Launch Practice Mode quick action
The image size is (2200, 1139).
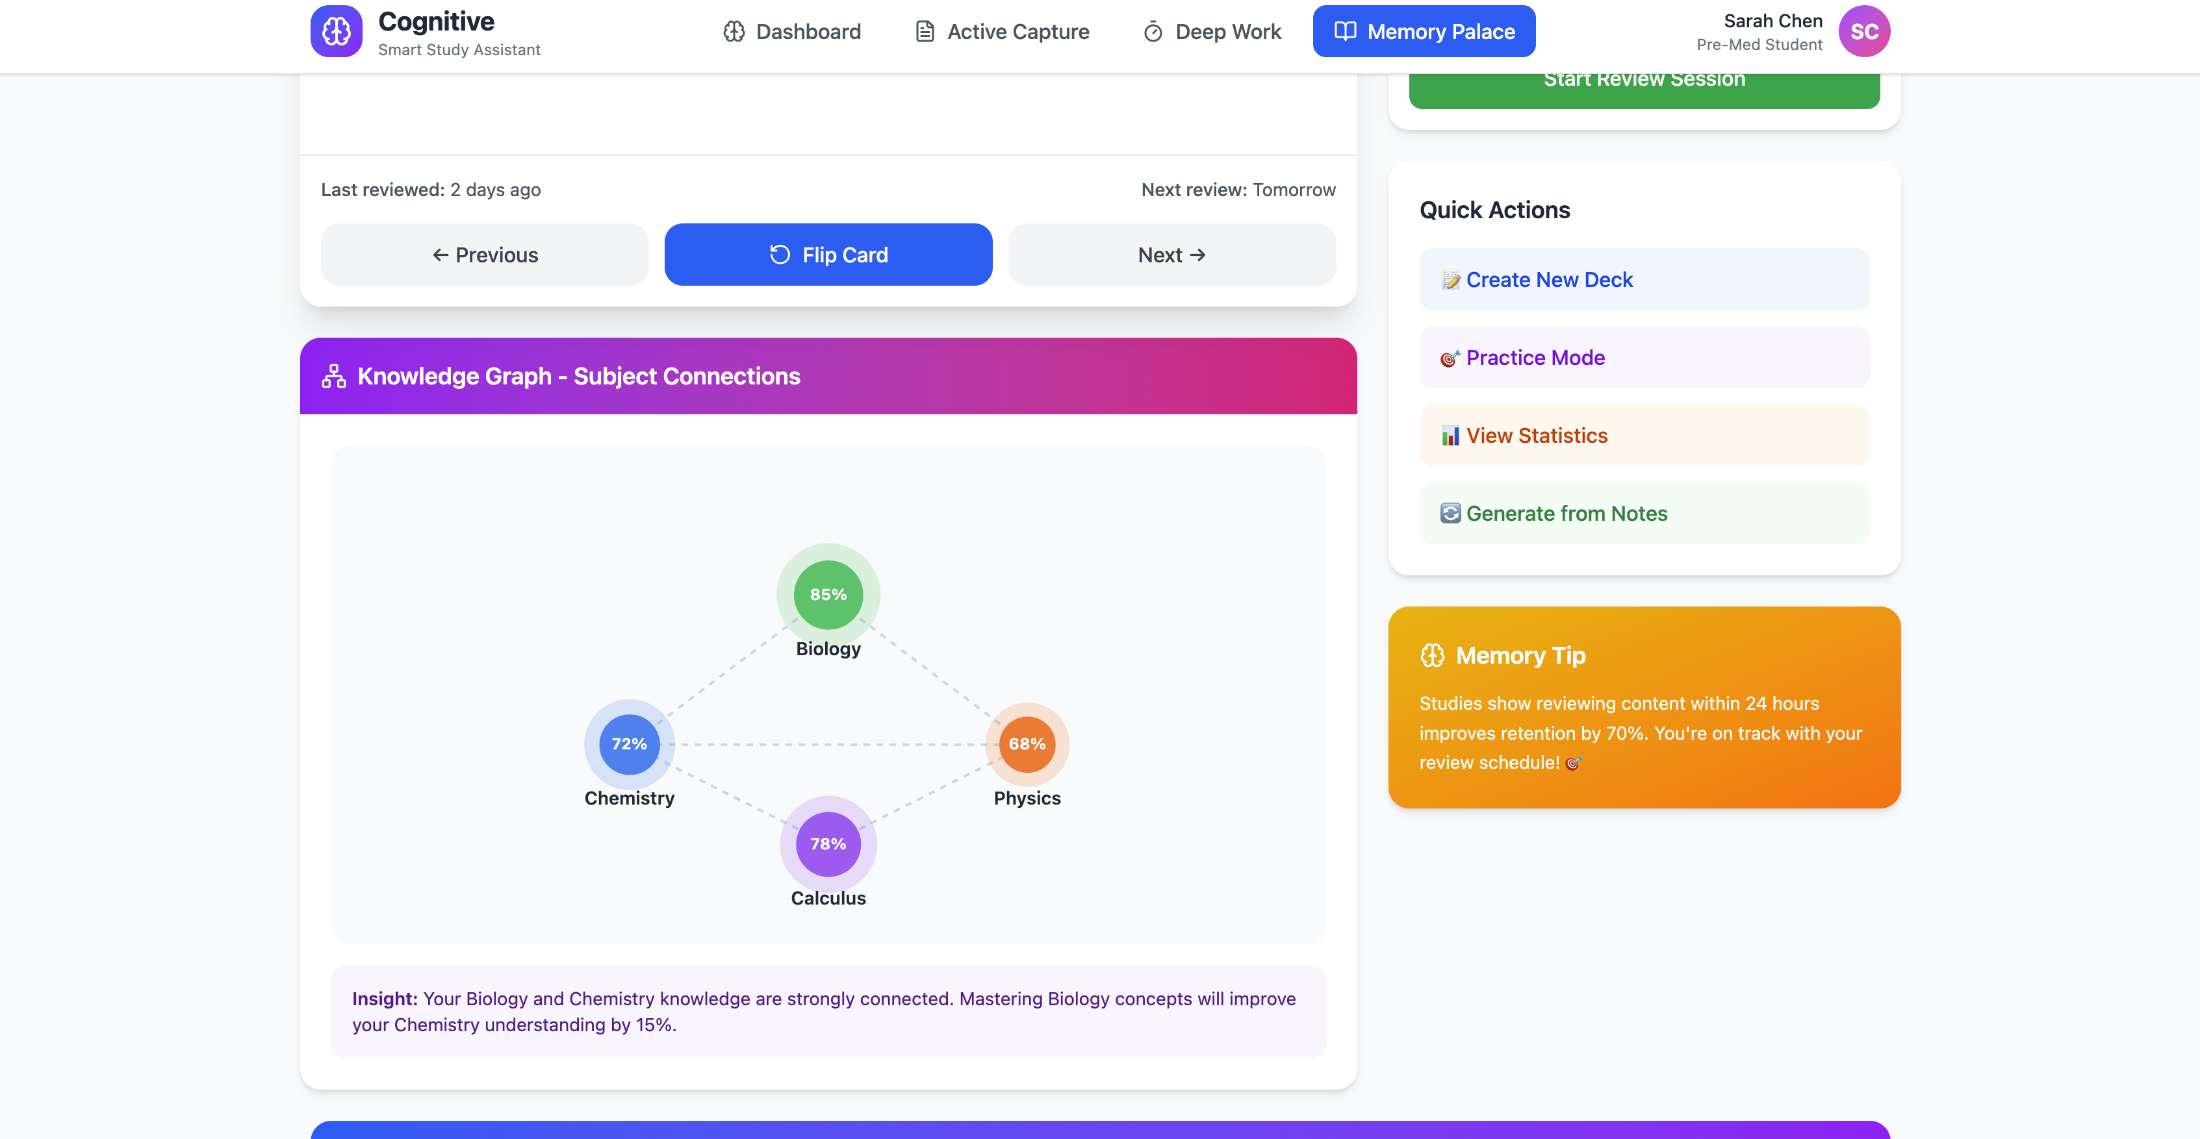tap(1643, 358)
